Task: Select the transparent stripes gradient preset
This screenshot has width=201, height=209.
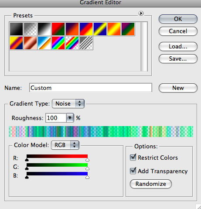Action: coord(86,43)
